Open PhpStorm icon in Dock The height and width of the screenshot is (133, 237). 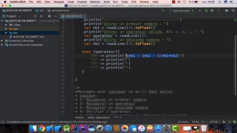83,129
